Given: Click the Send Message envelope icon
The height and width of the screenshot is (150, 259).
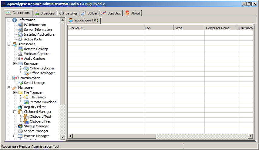Looking at the screenshot, I should pos(20,83).
